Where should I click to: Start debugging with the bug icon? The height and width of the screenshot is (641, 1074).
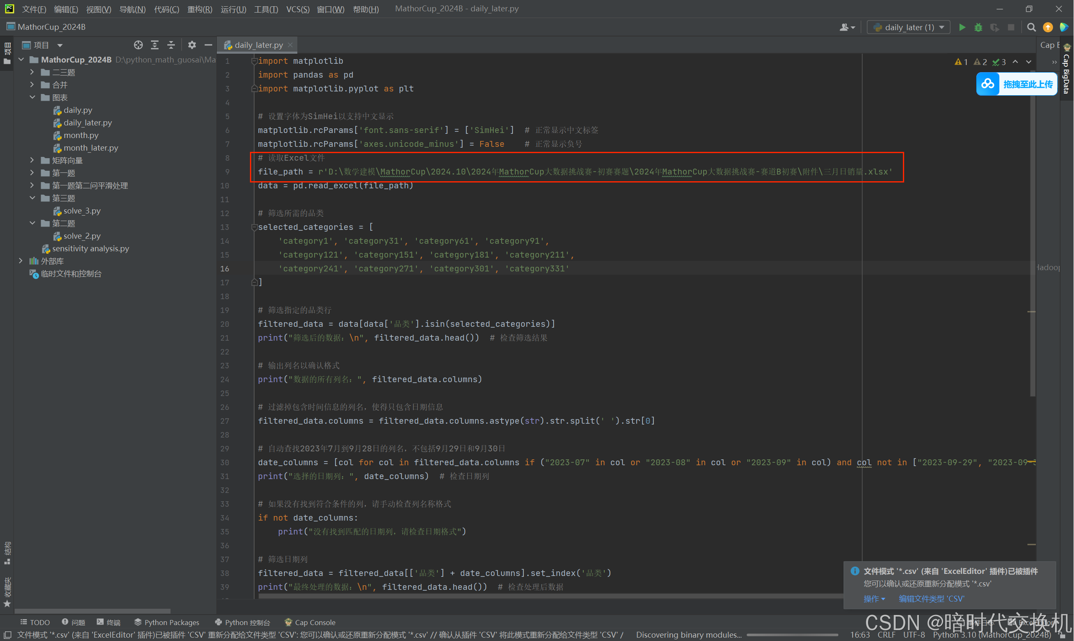[978, 27]
